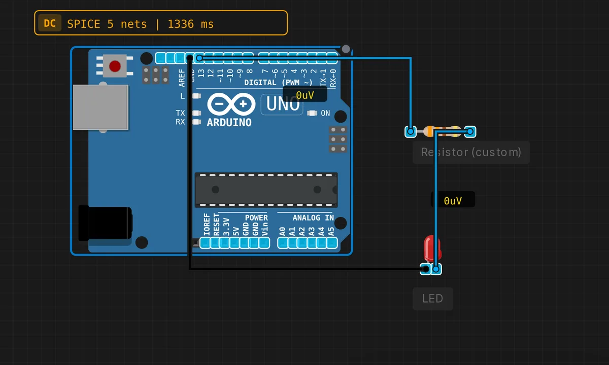Image resolution: width=609 pixels, height=365 pixels.
Task: Click the 3.3V power pin
Action: (224, 243)
